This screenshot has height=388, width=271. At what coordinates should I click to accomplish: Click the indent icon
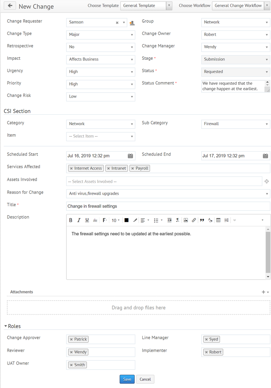169,220
